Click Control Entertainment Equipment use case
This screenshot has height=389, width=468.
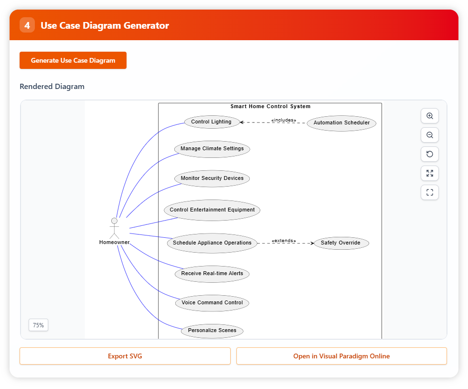tap(212, 210)
